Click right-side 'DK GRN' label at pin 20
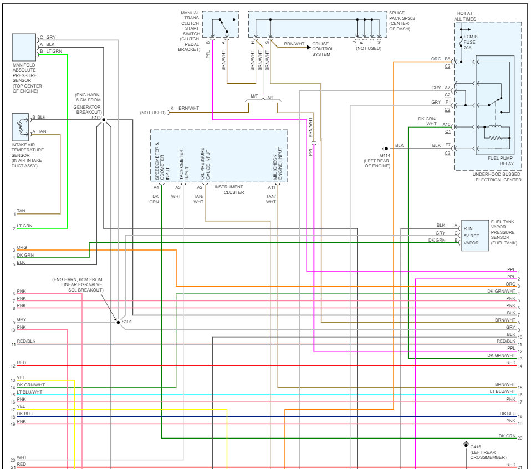The height and width of the screenshot is (469, 531). point(507,436)
